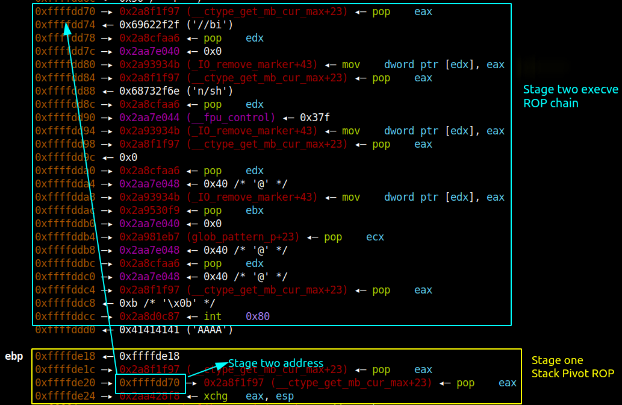This screenshot has width=622, height=405.
Task: Select the "pop ebx" instruction
Action: [234, 210]
